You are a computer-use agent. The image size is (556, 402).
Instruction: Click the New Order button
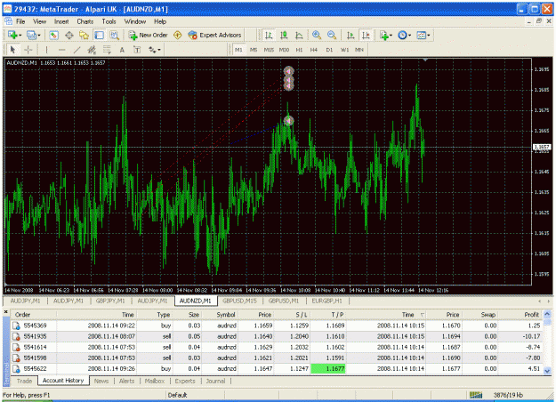point(148,35)
